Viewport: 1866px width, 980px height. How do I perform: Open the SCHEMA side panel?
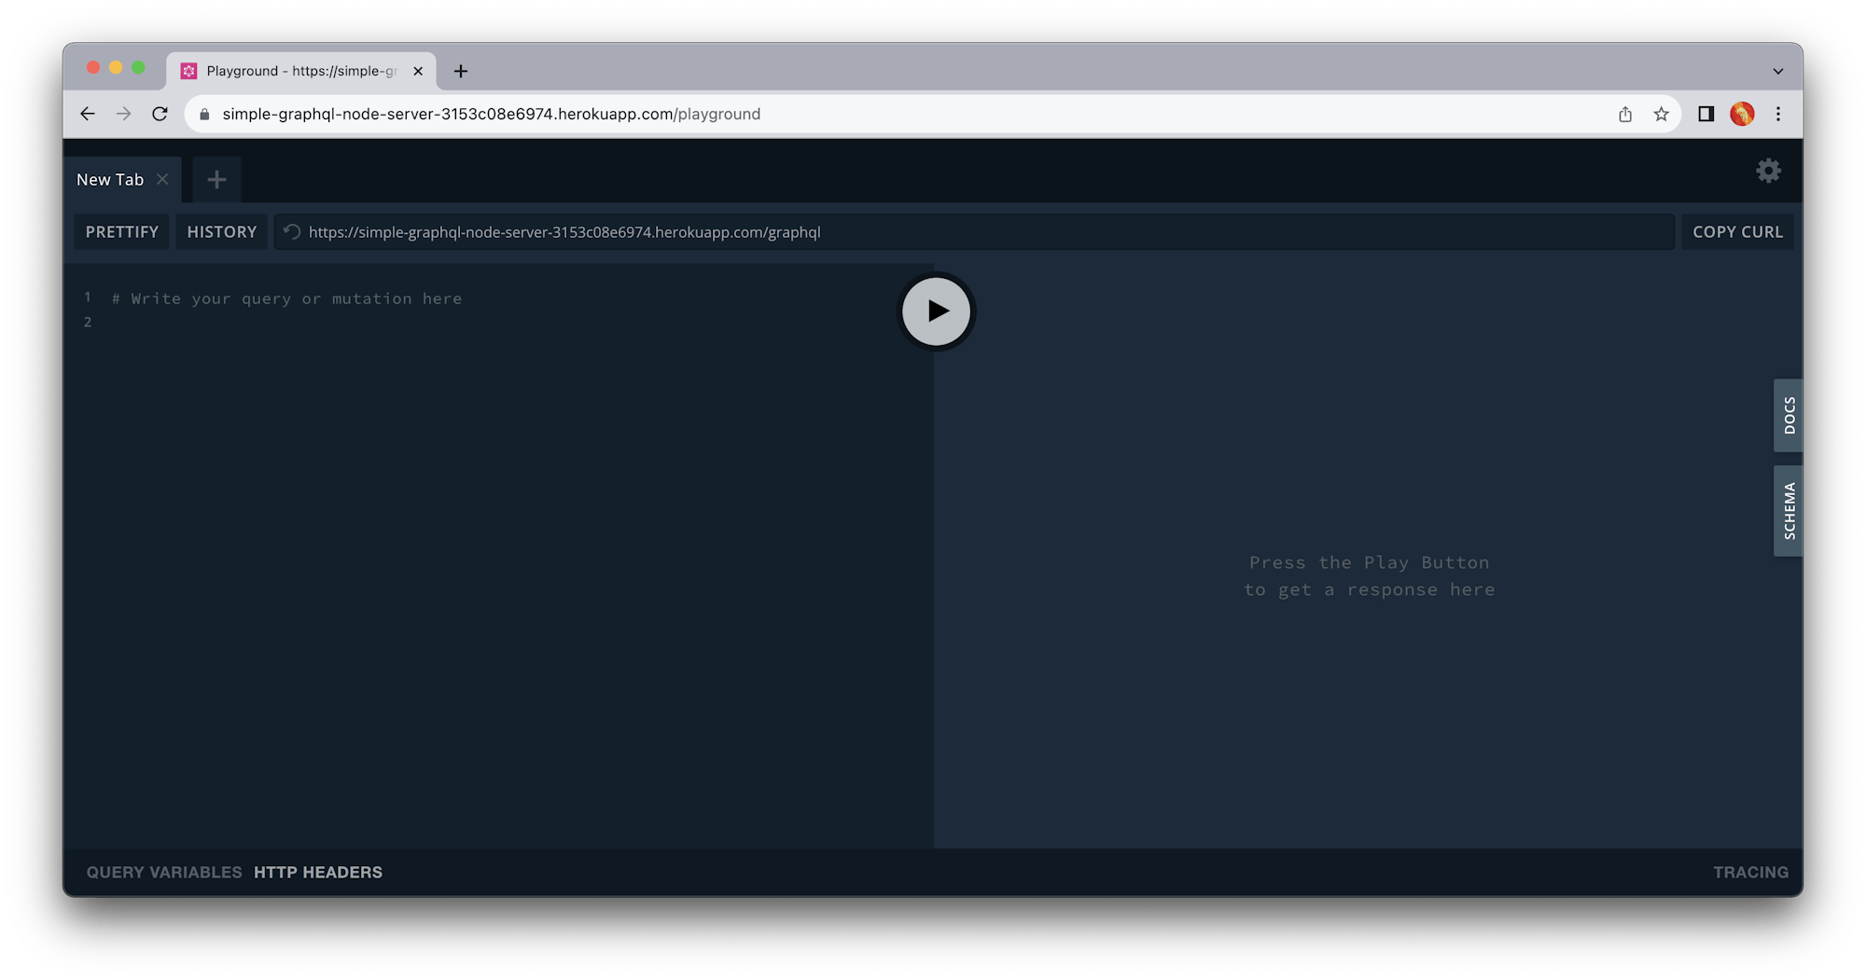point(1788,510)
